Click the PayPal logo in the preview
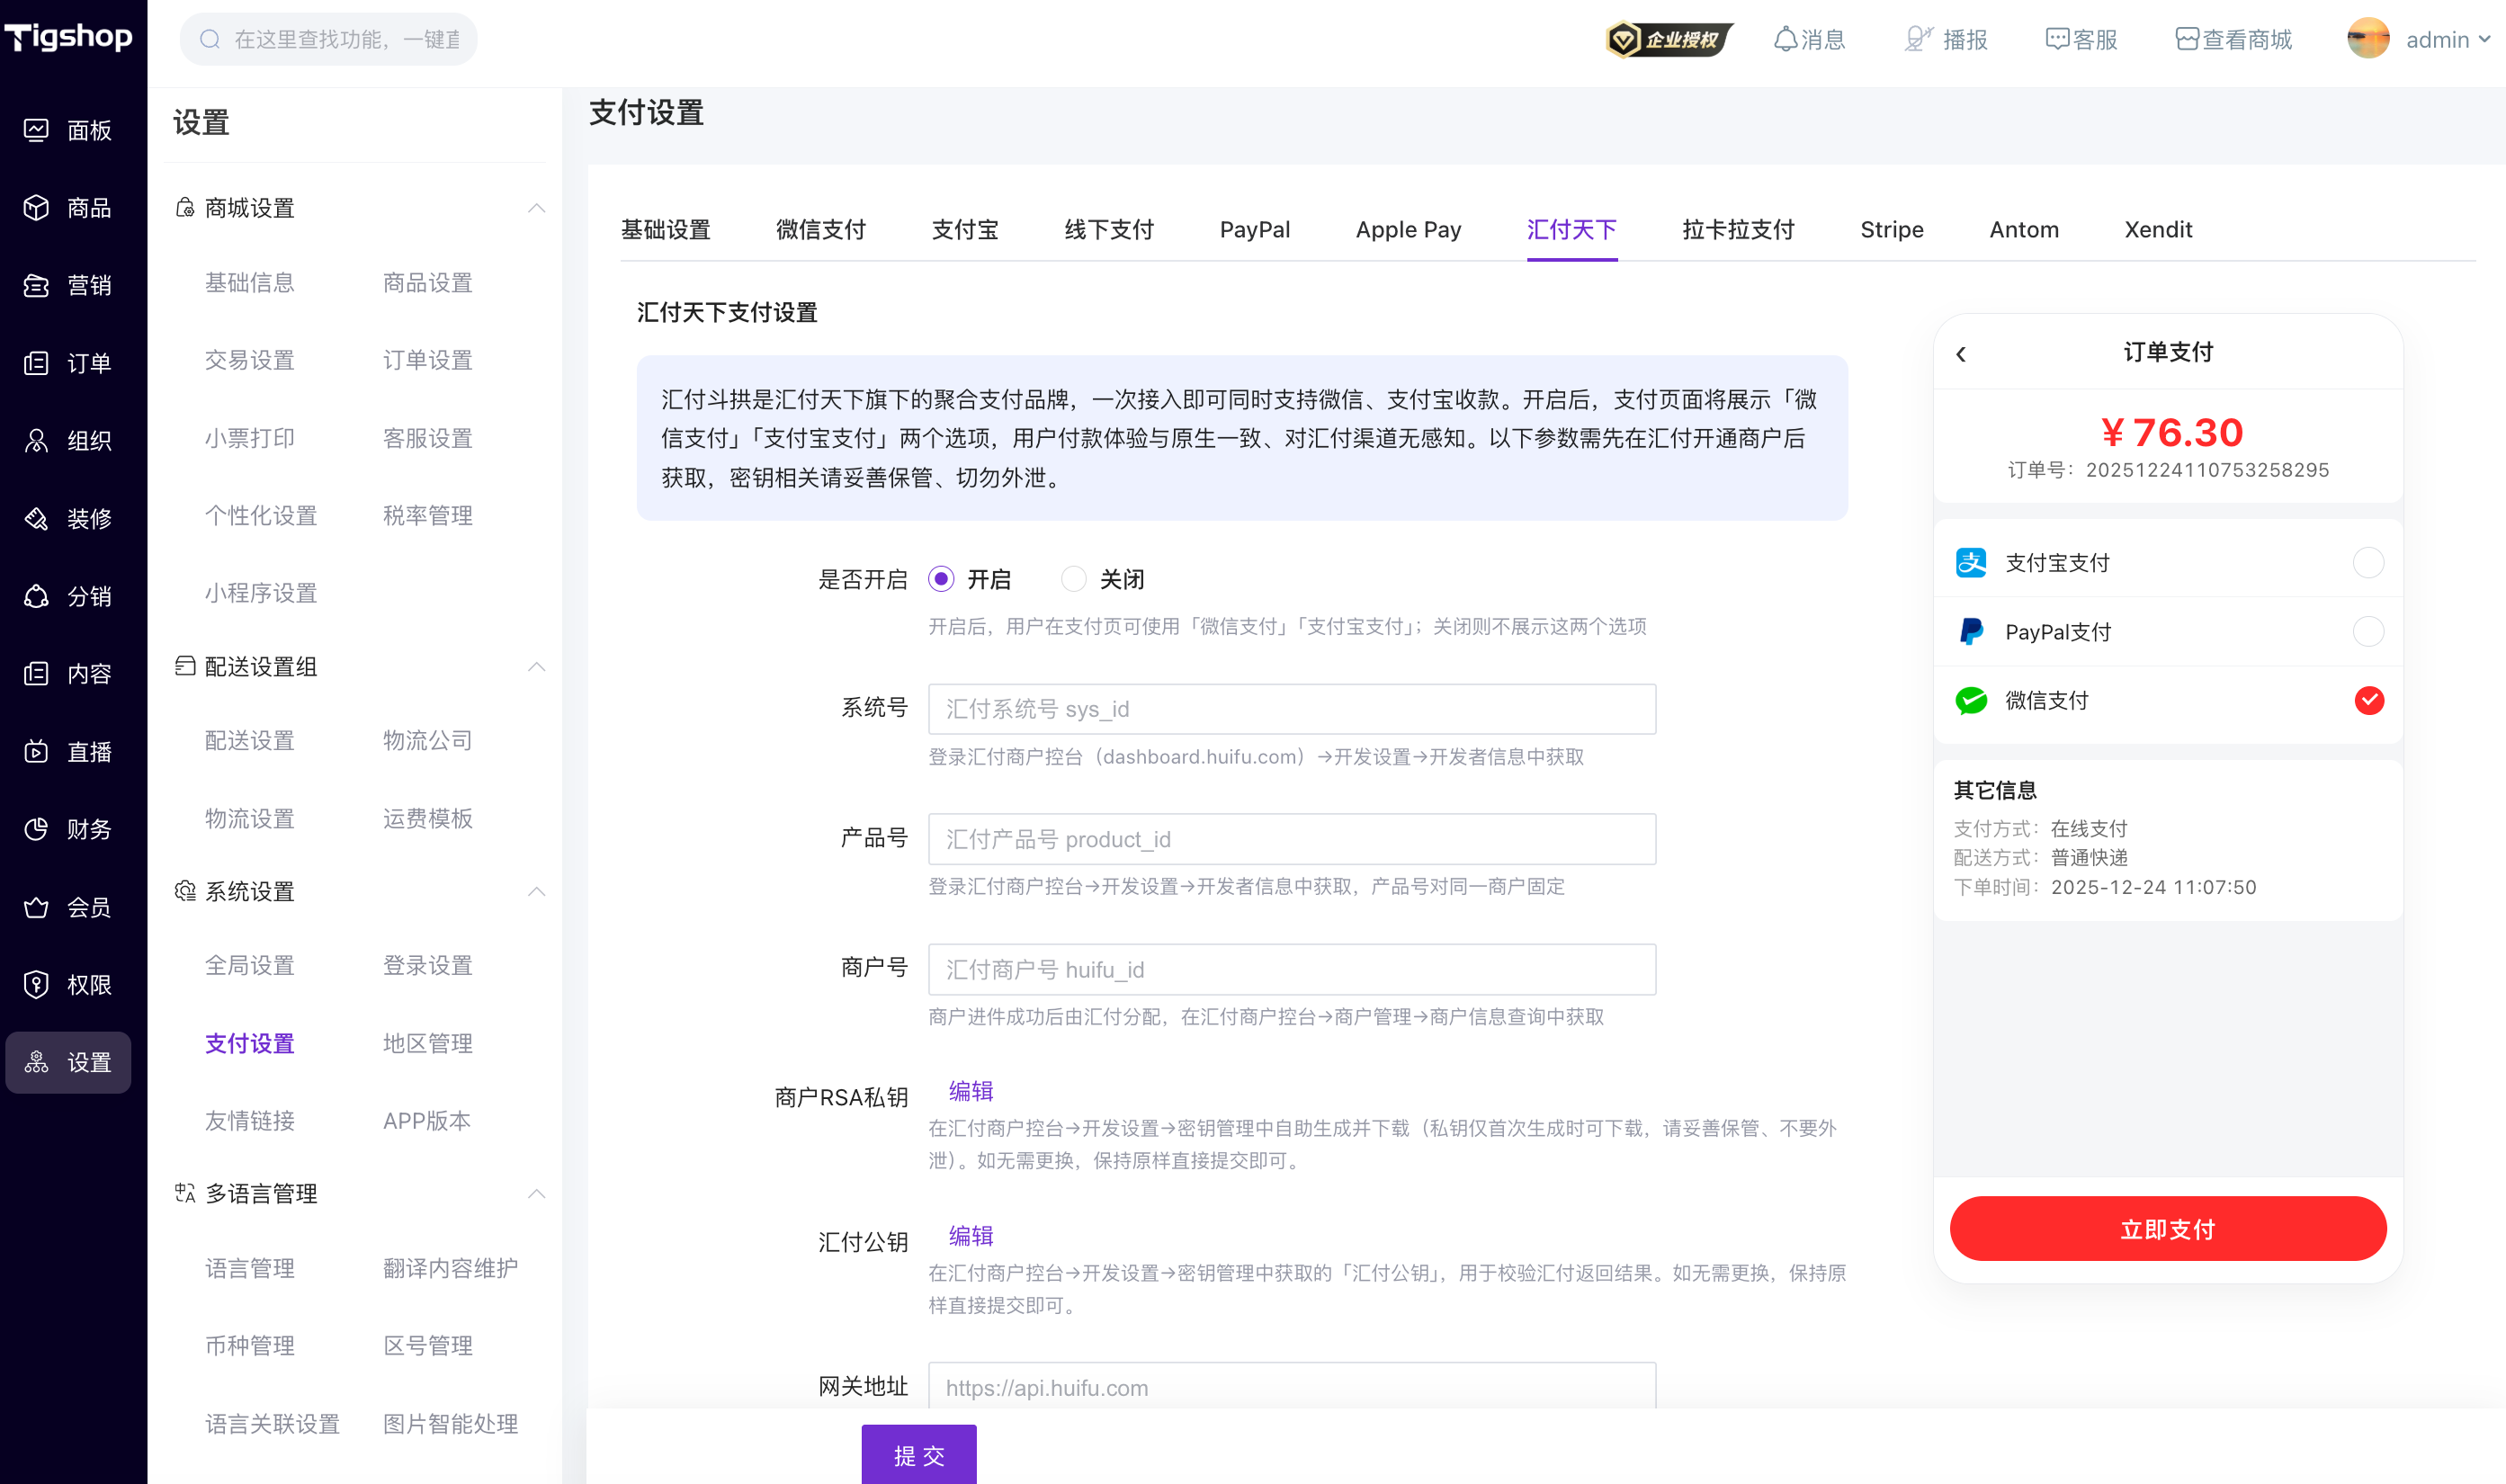This screenshot has width=2506, height=1484. click(x=1971, y=631)
